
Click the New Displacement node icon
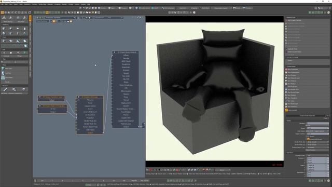tap(286, 72)
